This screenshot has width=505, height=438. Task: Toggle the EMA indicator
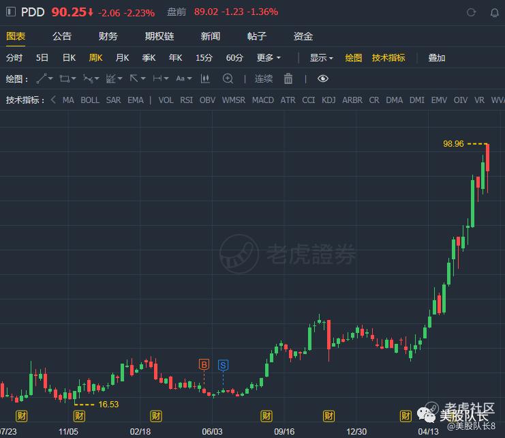(135, 100)
